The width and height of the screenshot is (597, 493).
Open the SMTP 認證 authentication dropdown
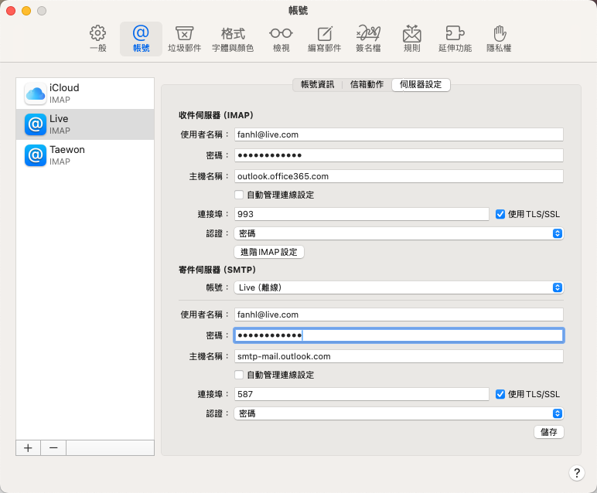click(x=398, y=413)
